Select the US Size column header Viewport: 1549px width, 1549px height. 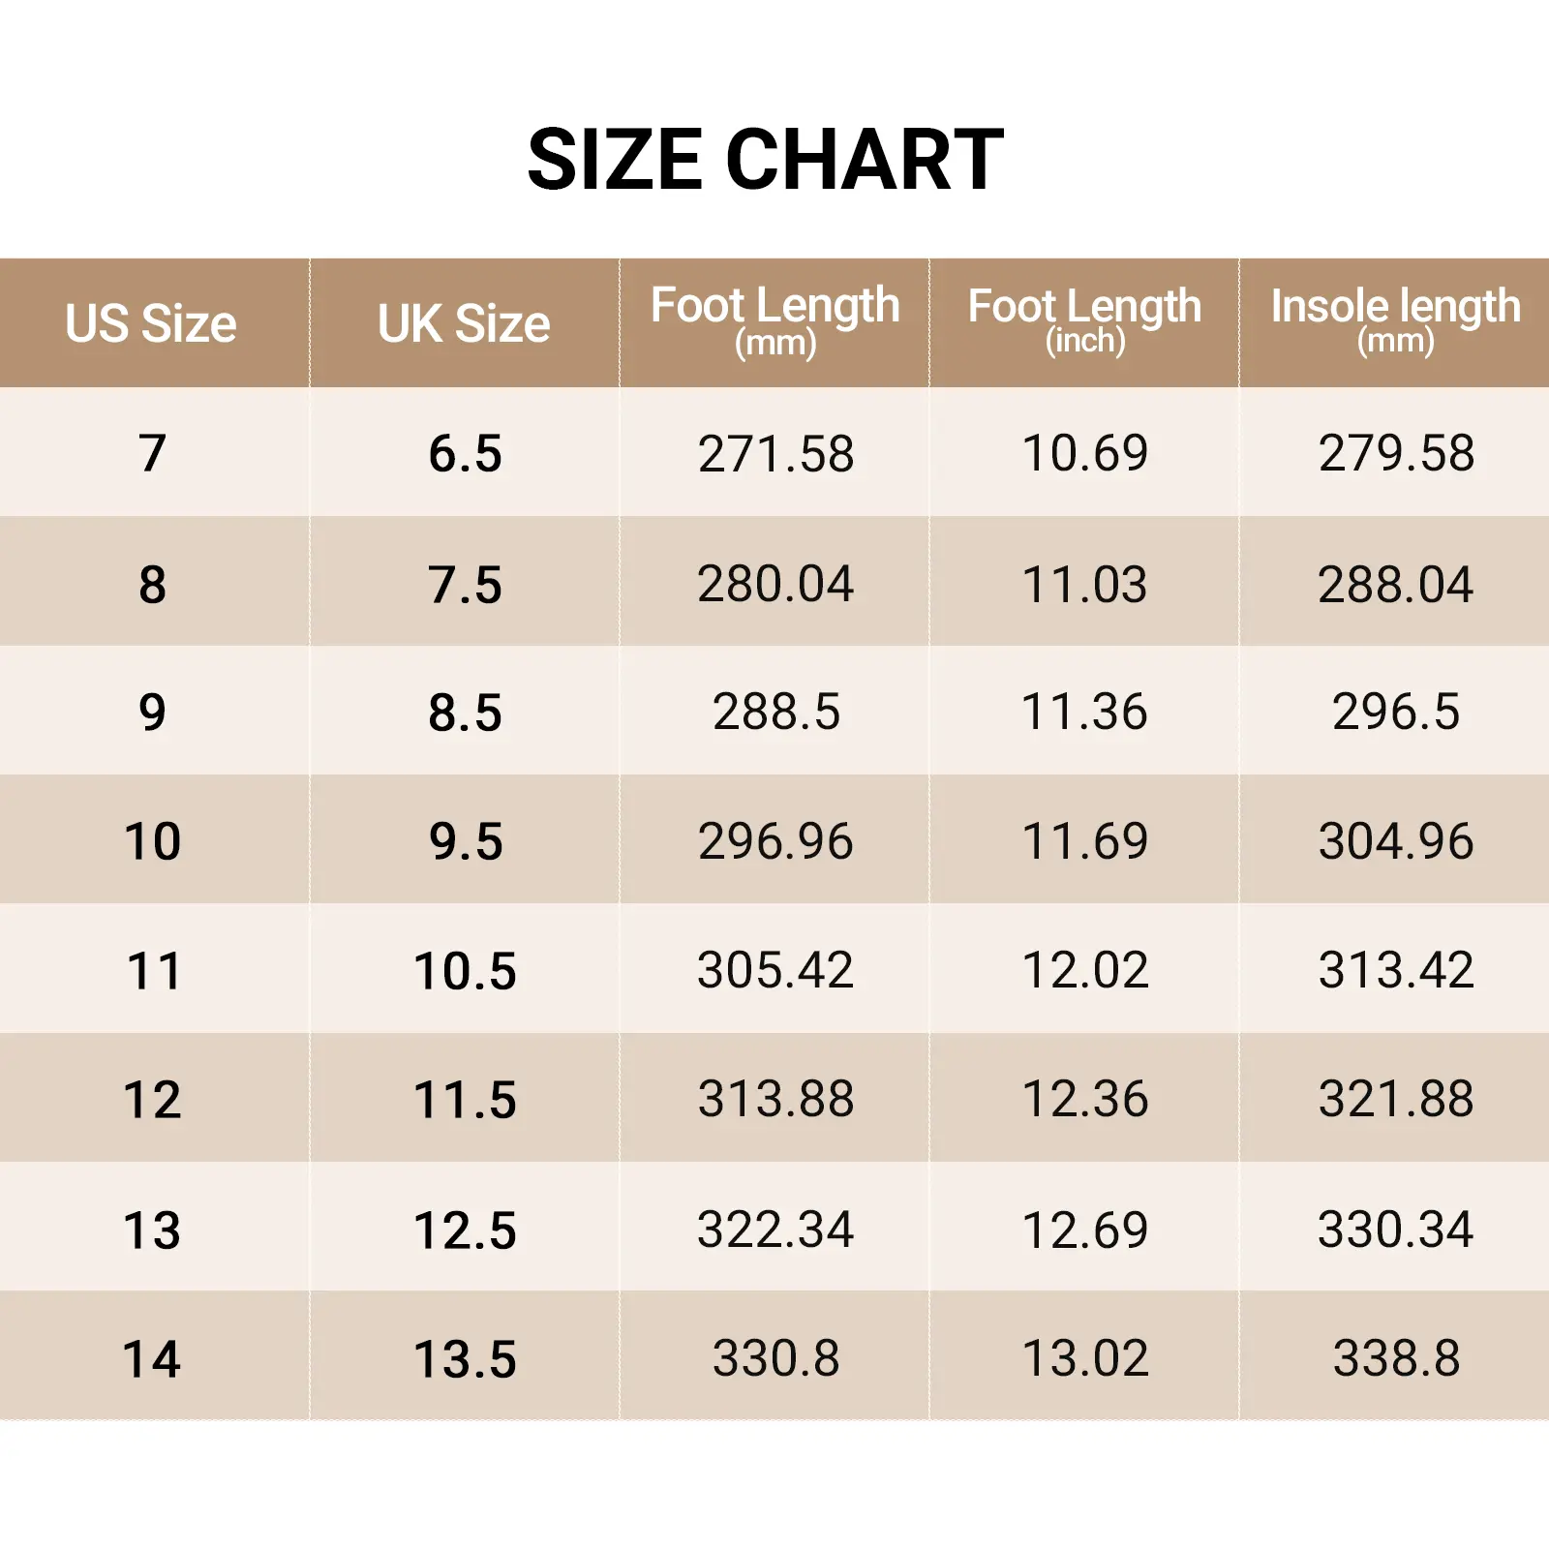[151, 323]
